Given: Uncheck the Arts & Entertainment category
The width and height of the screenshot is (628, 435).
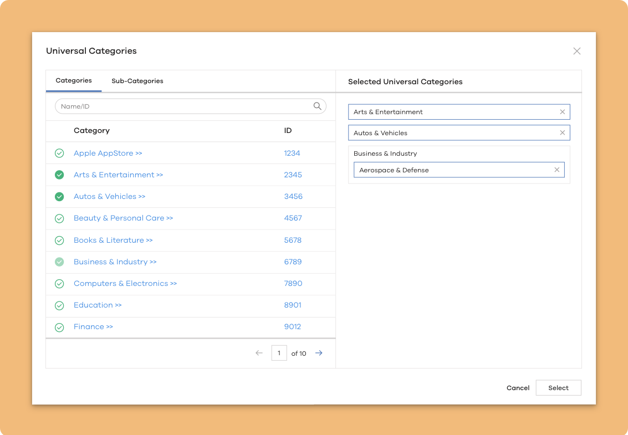Looking at the screenshot, I should point(59,175).
